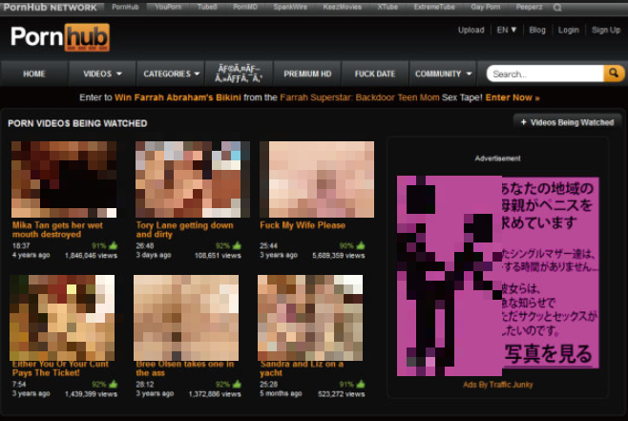Viewport: 628px width, 421px height.
Task: Expand the CATEGORIES menu dropdown
Action: 172,74
